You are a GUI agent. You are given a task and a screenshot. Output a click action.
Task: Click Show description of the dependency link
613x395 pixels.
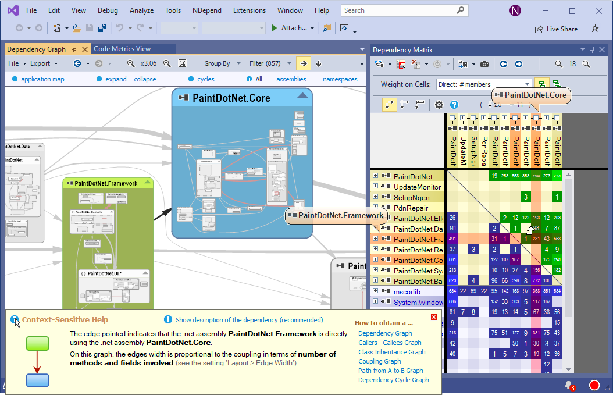coord(249,320)
